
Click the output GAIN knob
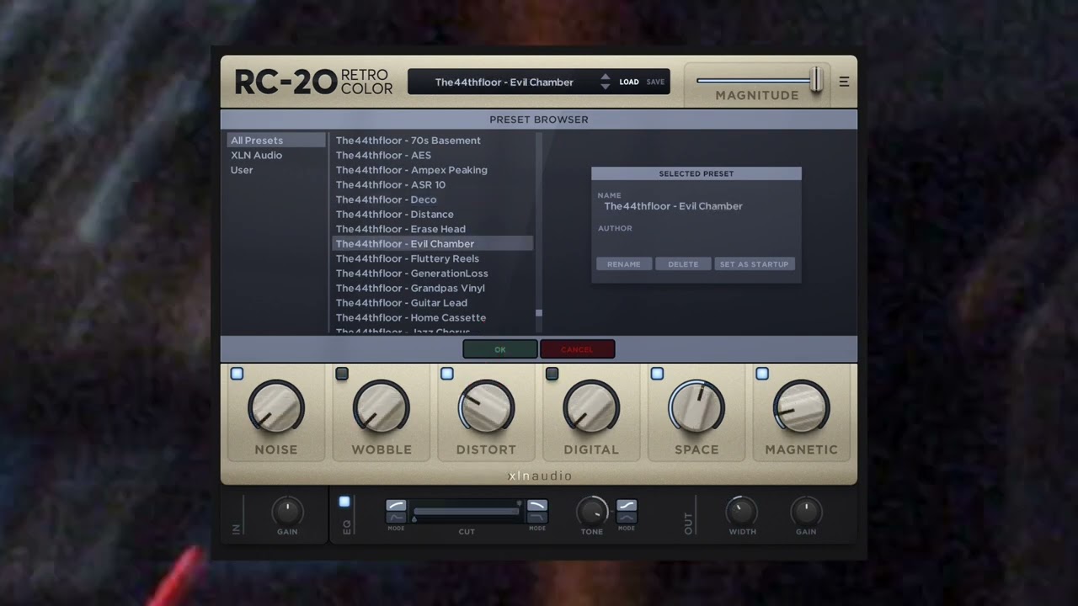tap(806, 511)
